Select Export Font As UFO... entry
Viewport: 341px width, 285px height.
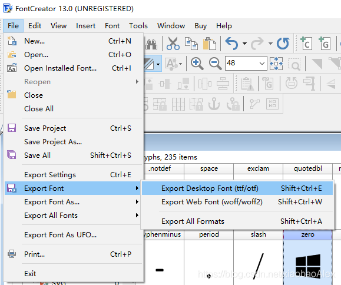(x=73, y=234)
